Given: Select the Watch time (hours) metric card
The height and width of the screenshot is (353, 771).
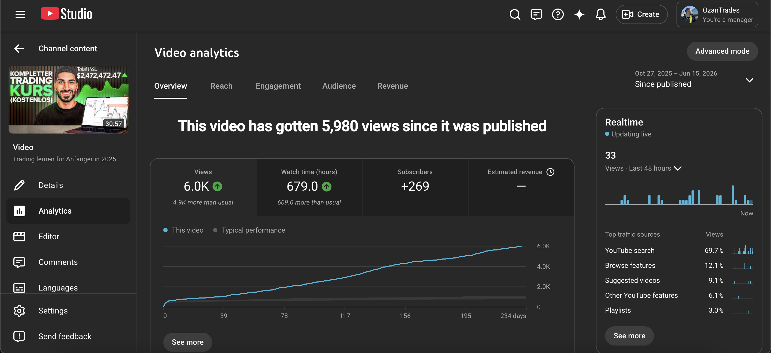Looking at the screenshot, I should (x=309, y=187).
